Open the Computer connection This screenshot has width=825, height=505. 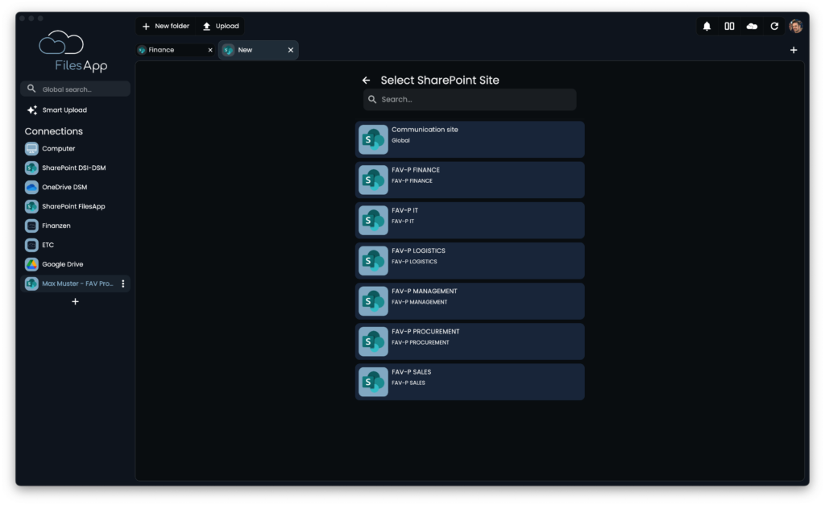[75, 149]
